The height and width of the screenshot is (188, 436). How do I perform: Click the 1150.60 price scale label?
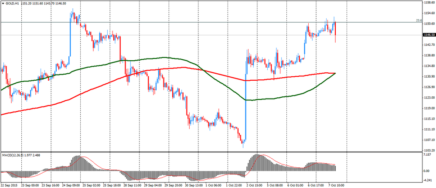429,24
